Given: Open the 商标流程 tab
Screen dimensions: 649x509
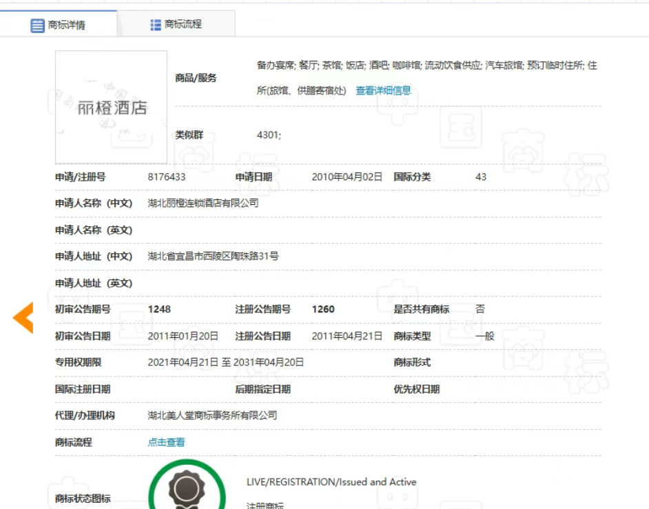Looking at the screenshot, I should point(176,24).
